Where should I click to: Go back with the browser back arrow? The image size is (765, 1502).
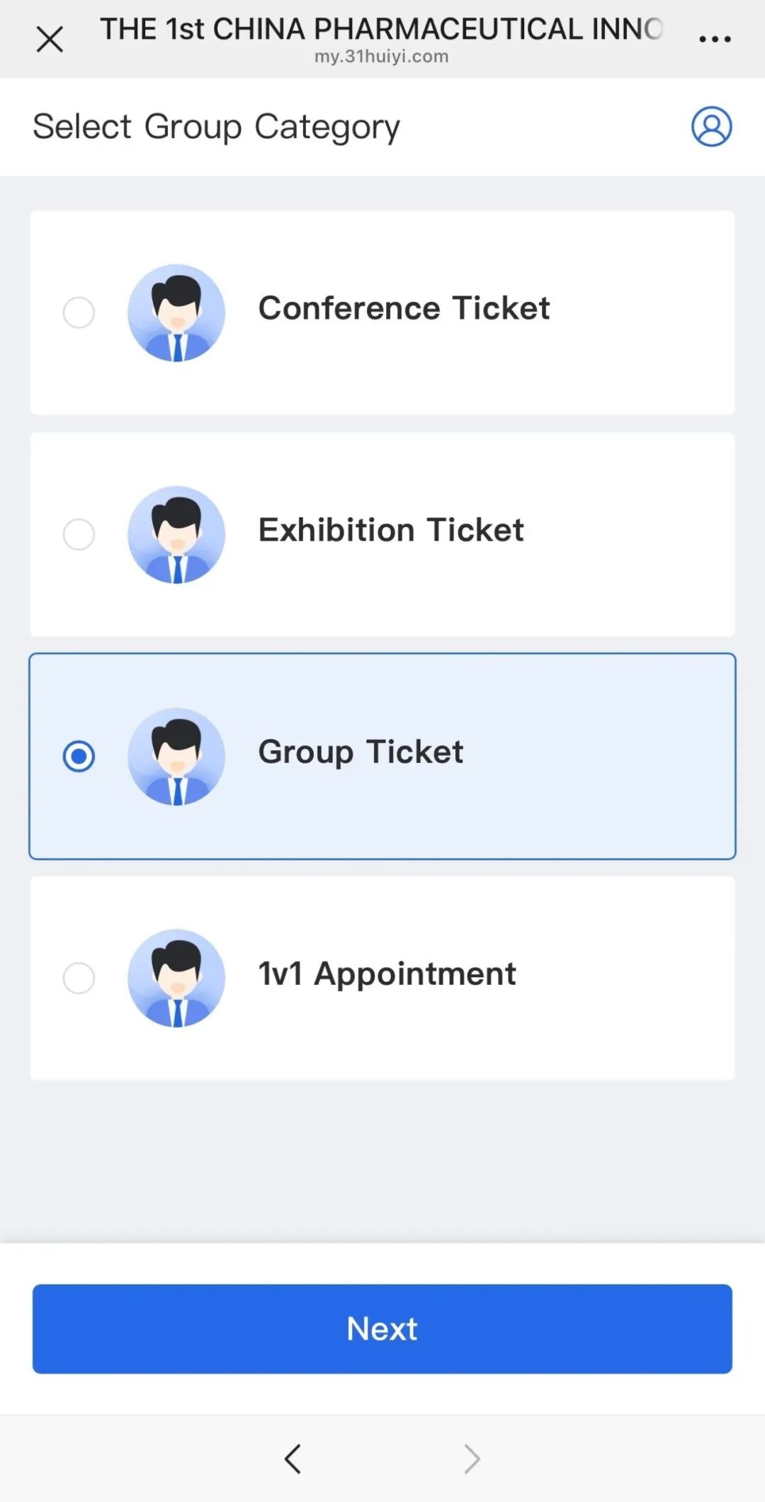click(x=293, y=1459)
